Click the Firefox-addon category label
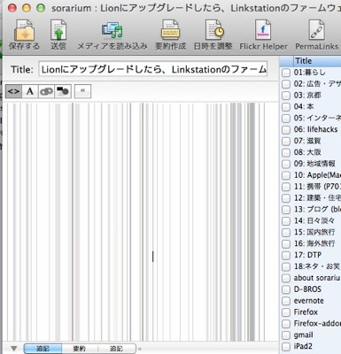The width and height of the screenshot is (341, 354). tap(317, 323)
